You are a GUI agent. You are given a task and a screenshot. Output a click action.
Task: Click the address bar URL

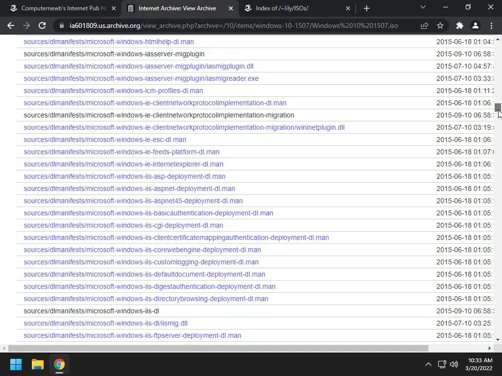click(x=234, y=25)
